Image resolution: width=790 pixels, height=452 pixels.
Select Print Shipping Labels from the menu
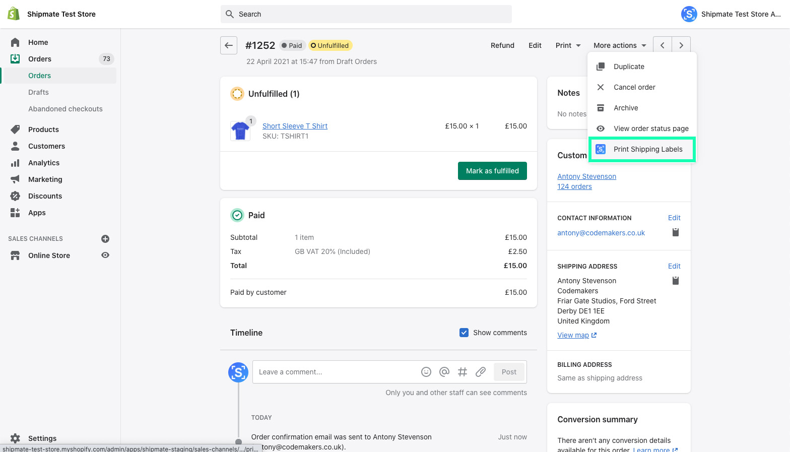click(647, 149)
